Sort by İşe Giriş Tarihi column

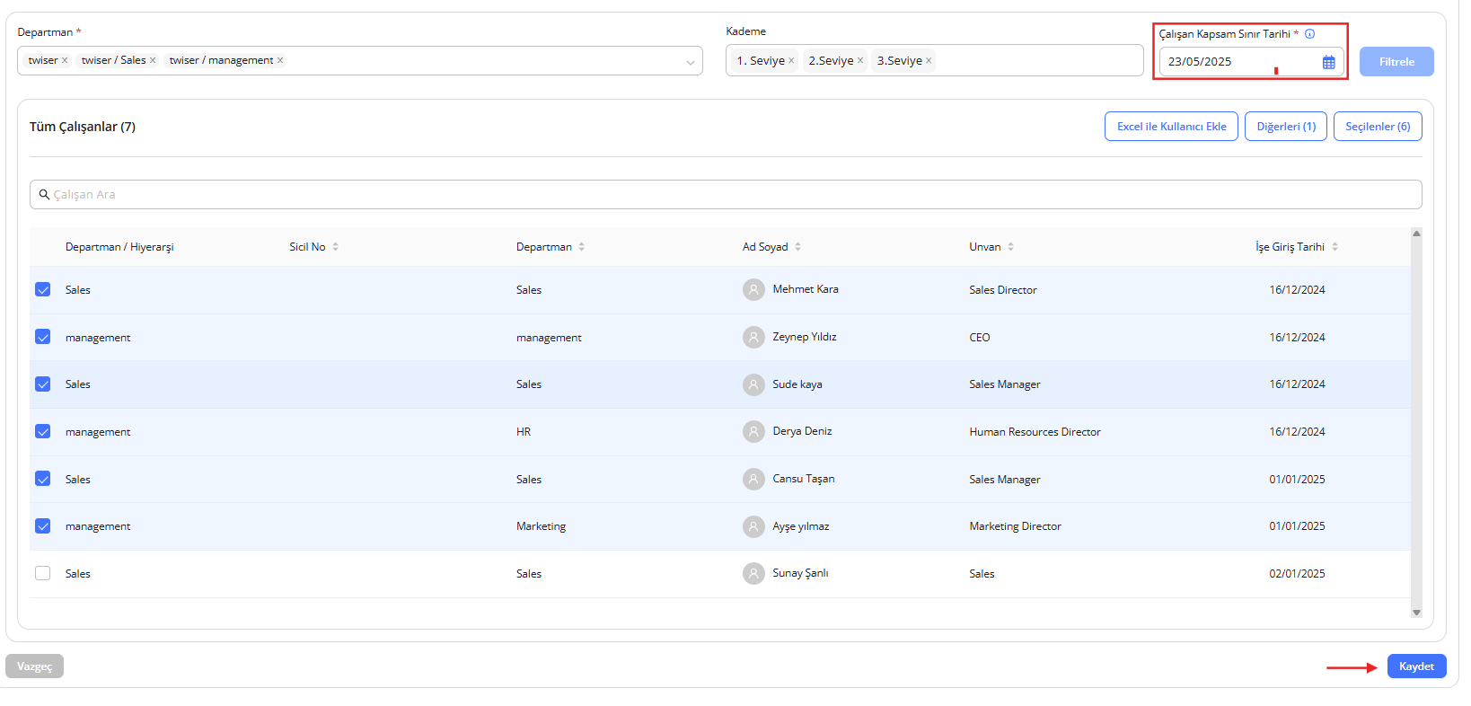[x=1334, y=247]
